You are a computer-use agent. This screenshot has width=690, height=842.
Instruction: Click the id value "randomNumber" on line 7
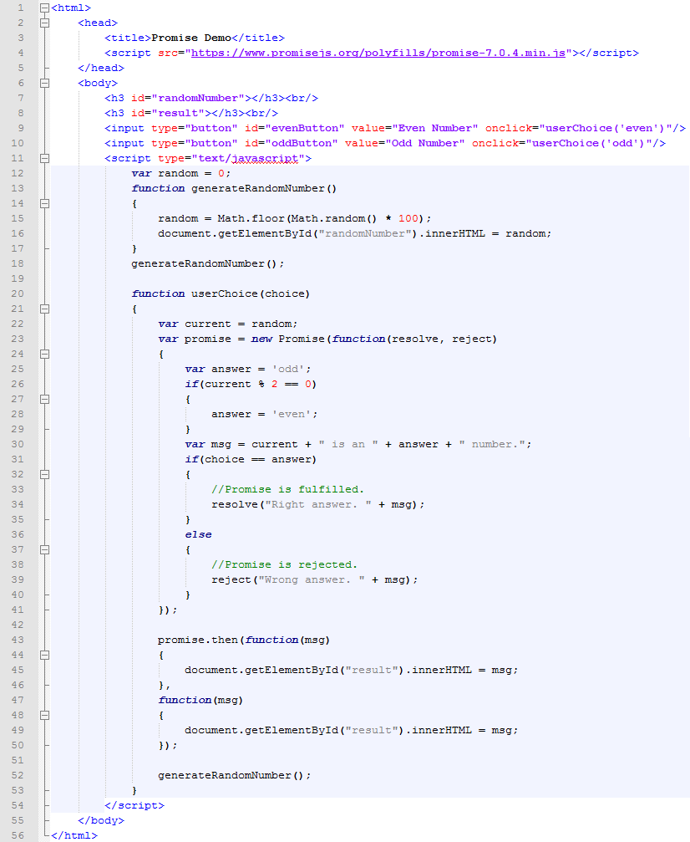199,98
